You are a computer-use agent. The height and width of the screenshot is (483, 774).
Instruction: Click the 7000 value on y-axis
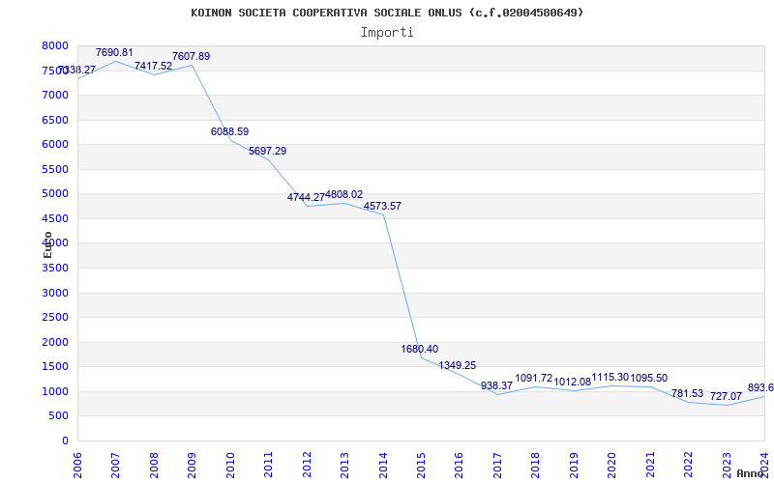(55, 95)
